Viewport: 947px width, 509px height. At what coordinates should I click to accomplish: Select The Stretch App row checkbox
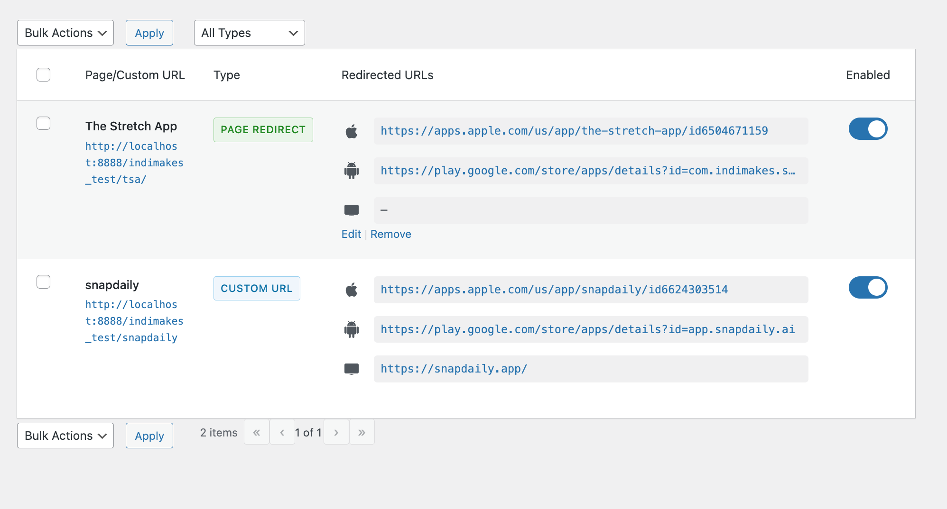(44, 123)
